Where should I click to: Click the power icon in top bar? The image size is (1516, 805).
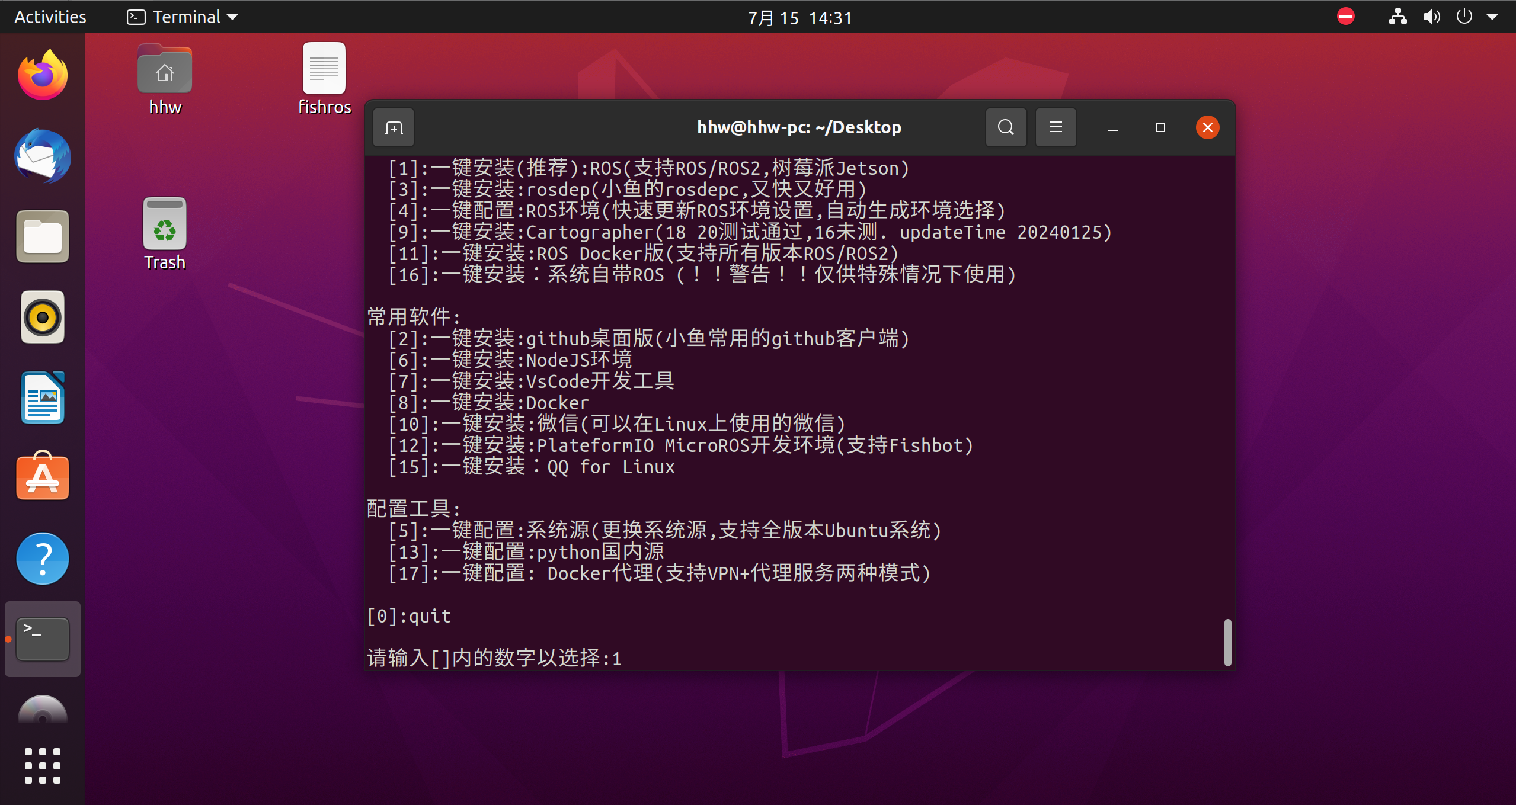pos(1464,16)
